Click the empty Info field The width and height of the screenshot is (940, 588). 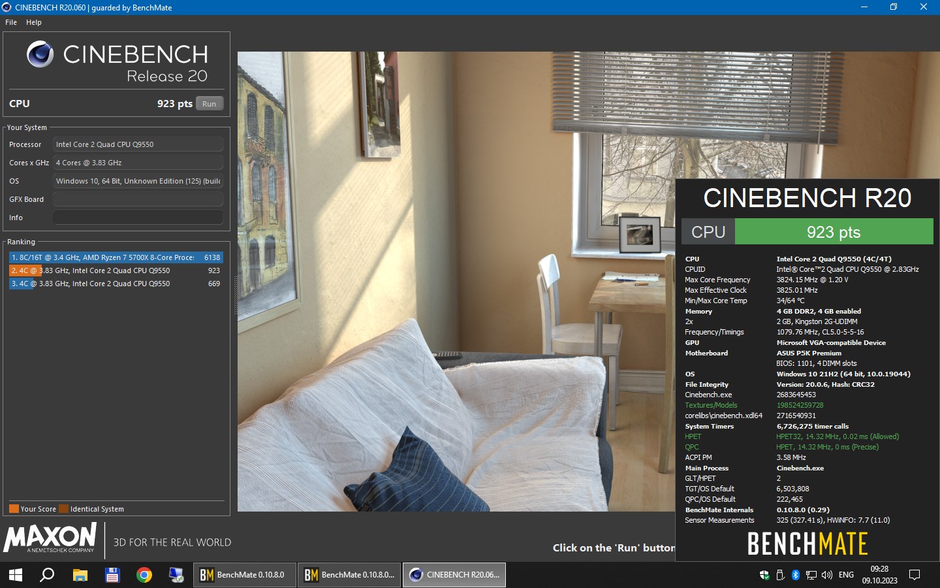pos(138,218)
